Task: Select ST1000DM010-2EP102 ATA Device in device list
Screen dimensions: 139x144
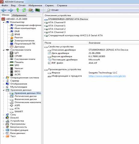Action: click(x=68, y=19)
